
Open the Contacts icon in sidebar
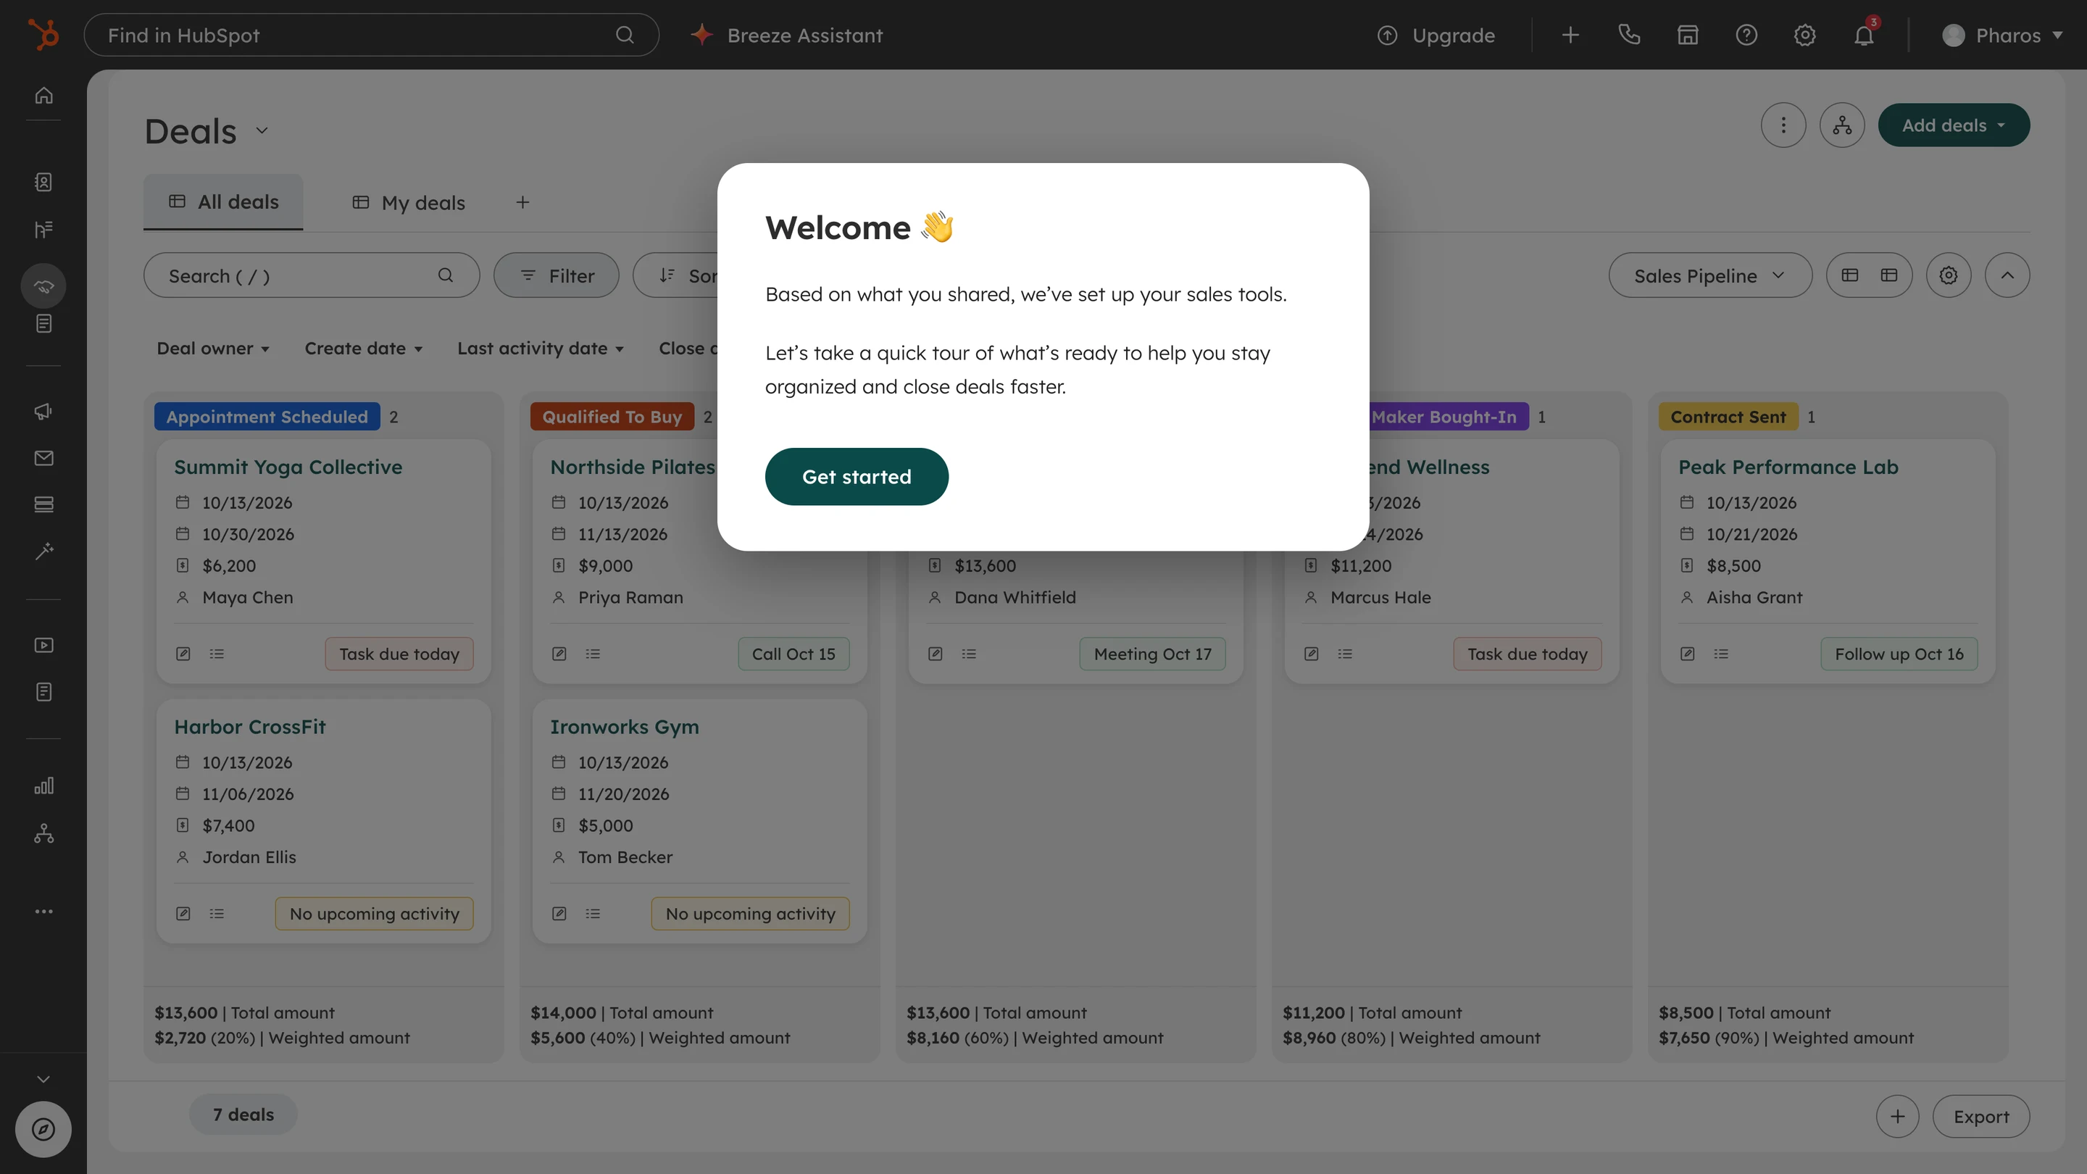[x=43, y=183]
